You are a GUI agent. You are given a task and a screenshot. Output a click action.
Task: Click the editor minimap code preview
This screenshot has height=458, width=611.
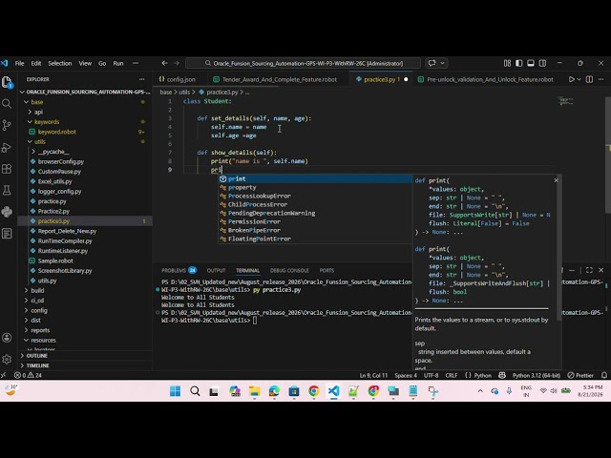(x=565, y=101)
